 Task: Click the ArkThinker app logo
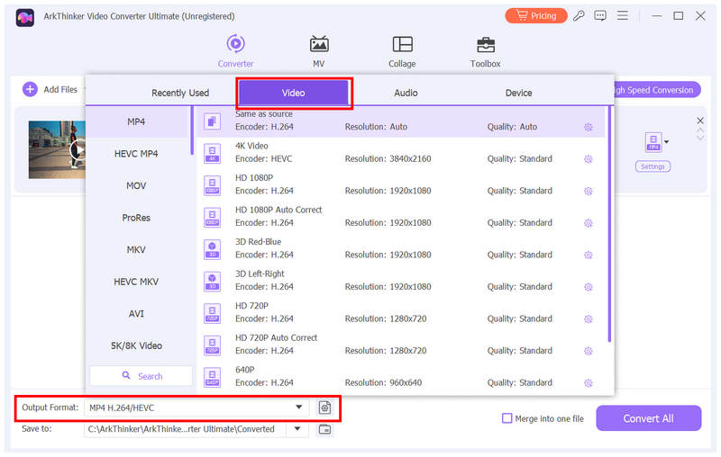pyautogui.click(x=25, y=17)
